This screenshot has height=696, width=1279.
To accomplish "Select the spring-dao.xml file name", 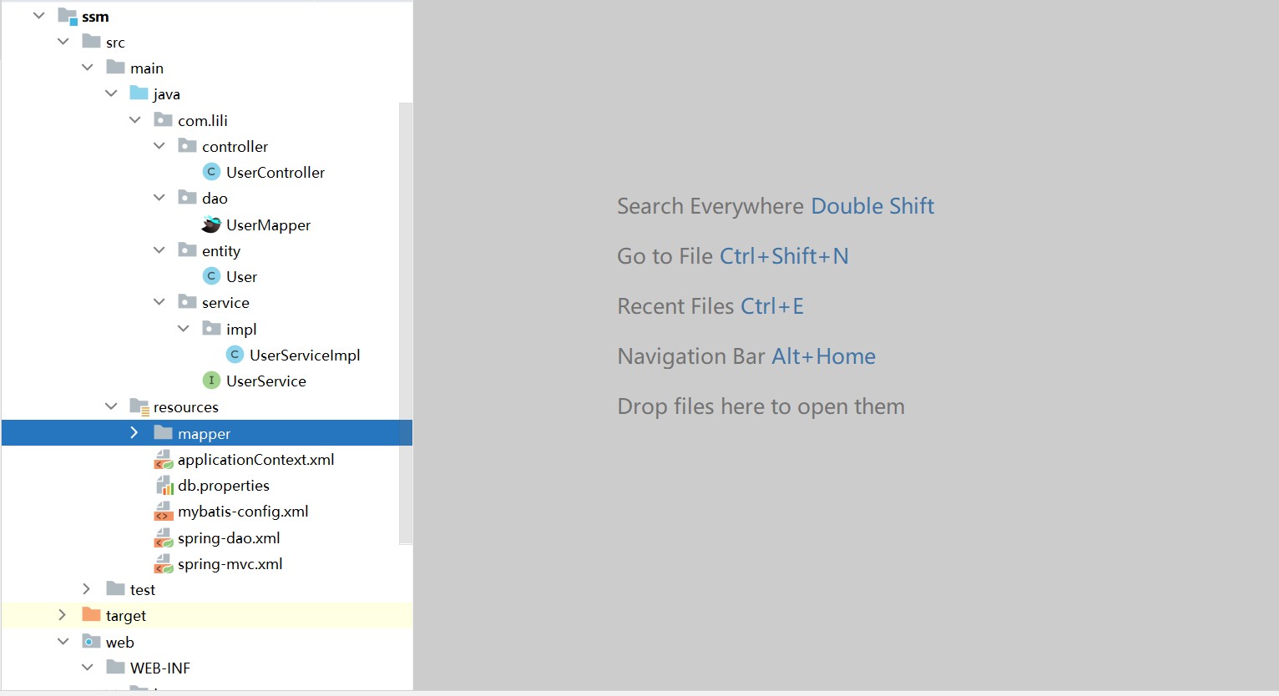I will pyautogui.click(x=229, y=538).
